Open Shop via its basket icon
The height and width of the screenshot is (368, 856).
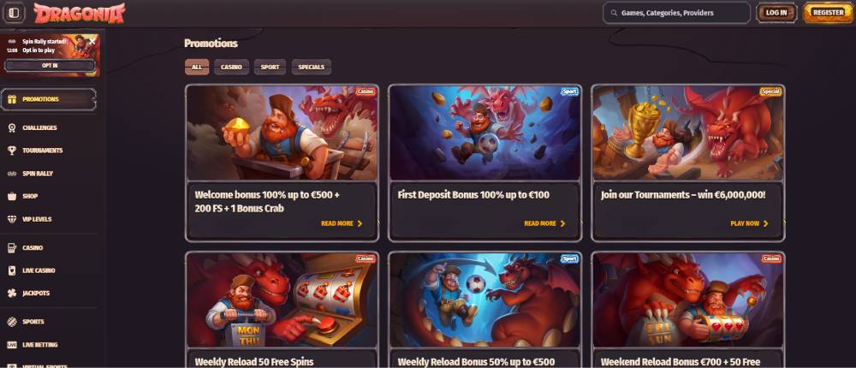click(12, 196)
